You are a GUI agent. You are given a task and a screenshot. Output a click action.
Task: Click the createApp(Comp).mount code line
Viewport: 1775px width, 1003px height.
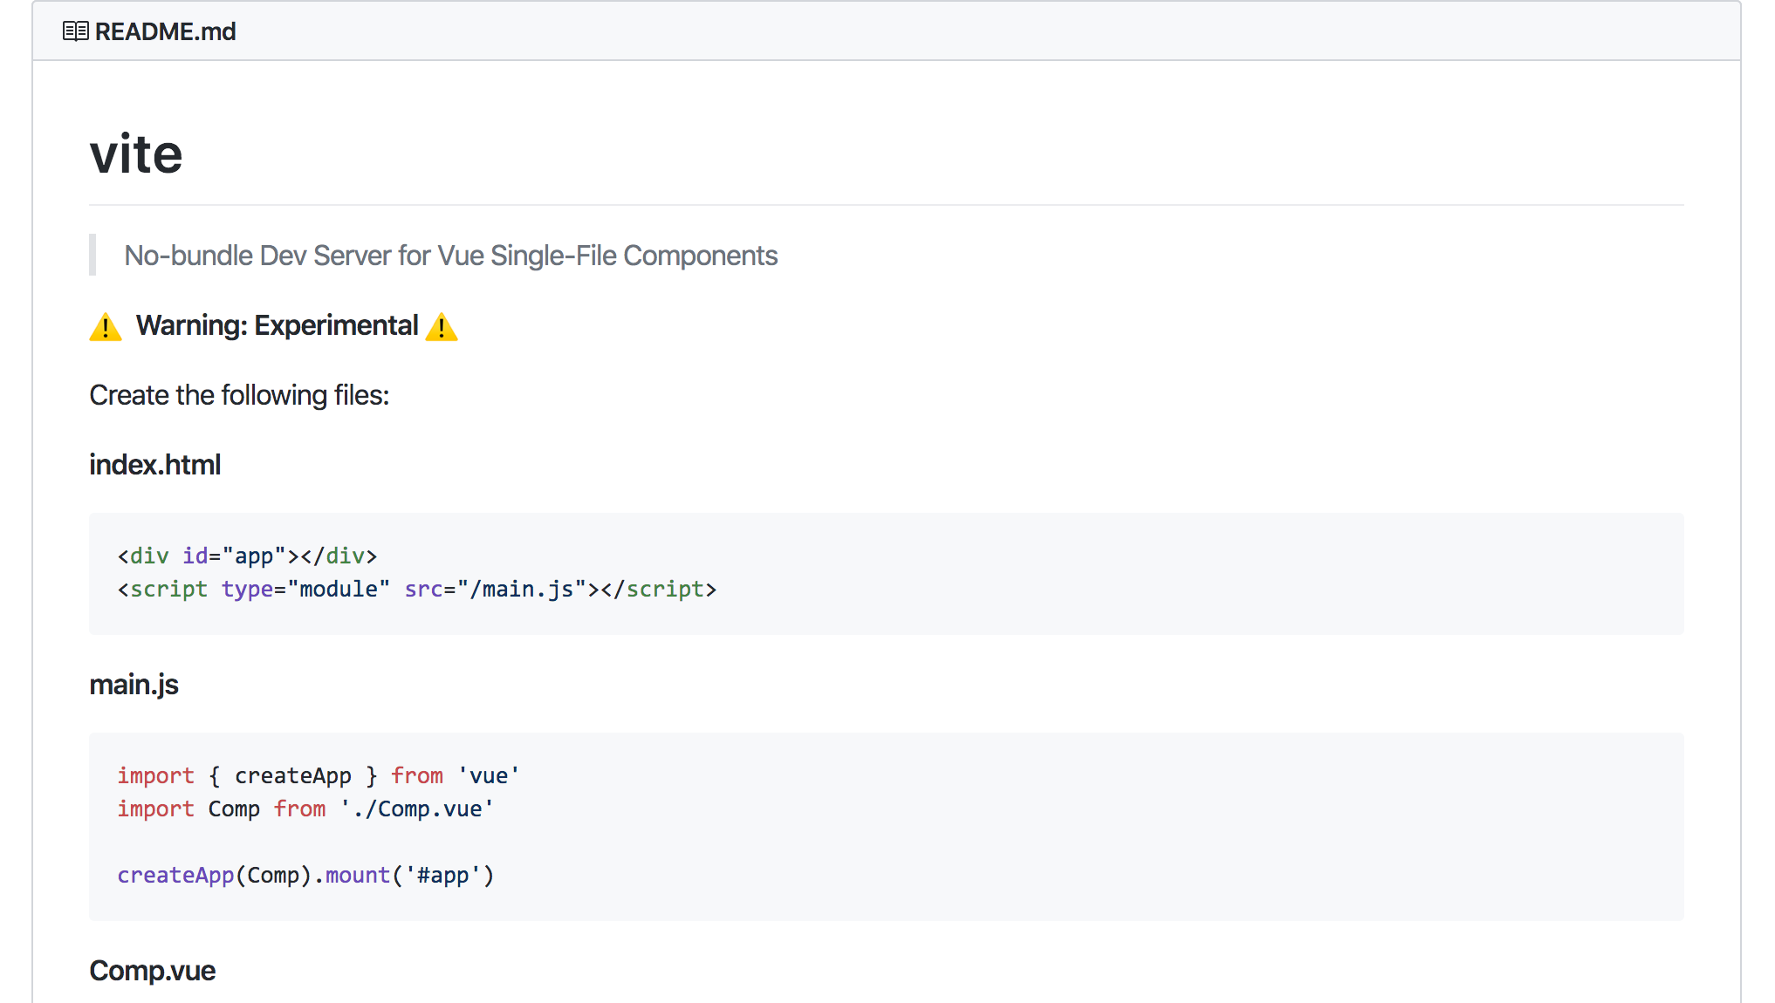[x=305, y=875]
